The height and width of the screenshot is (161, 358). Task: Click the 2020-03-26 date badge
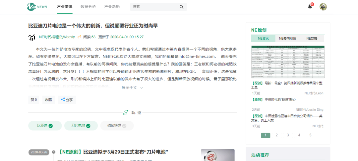(x=39, y=152)
